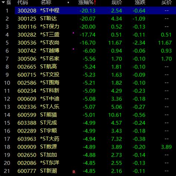Viewport: 176px width, 176px height.
Task: Click the pink marker on *ST越博 row
Action: click(x=74, y=49)
